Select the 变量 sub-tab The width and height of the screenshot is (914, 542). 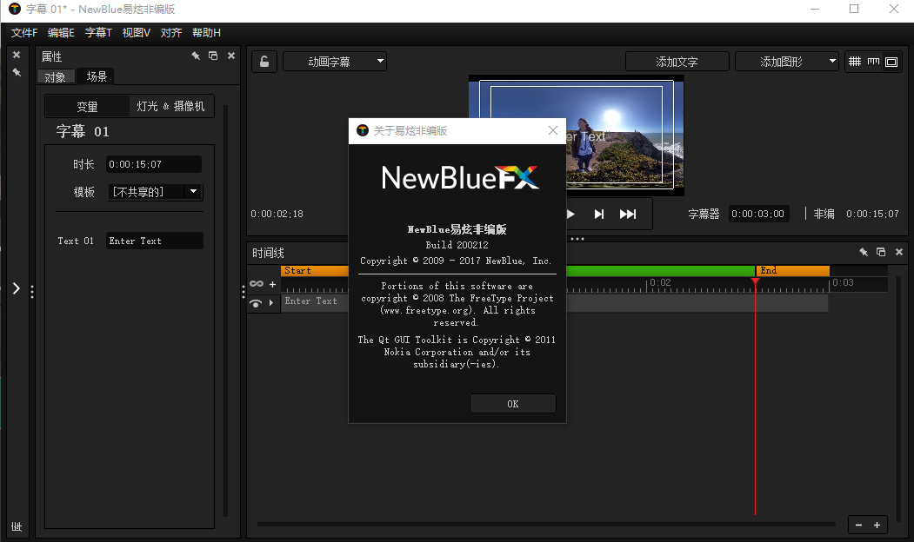coord(88,107)
